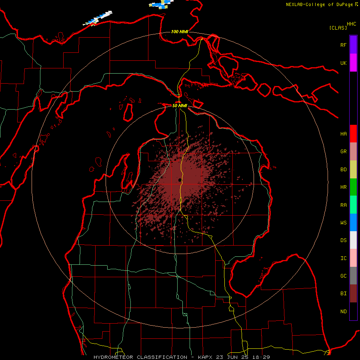Click the '[CLAS]' units label
The width and height of the screenshot is (360, 360).
[x=338, y=28]
